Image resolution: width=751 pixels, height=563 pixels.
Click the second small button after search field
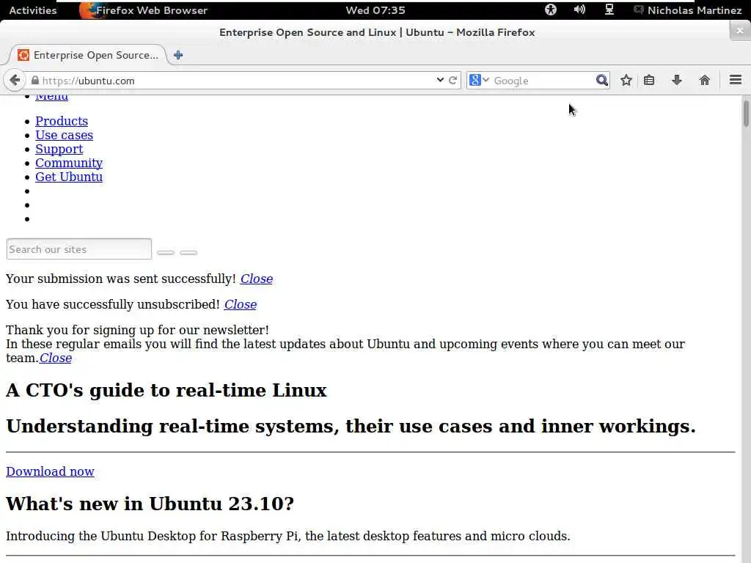[x=188, y=252]
